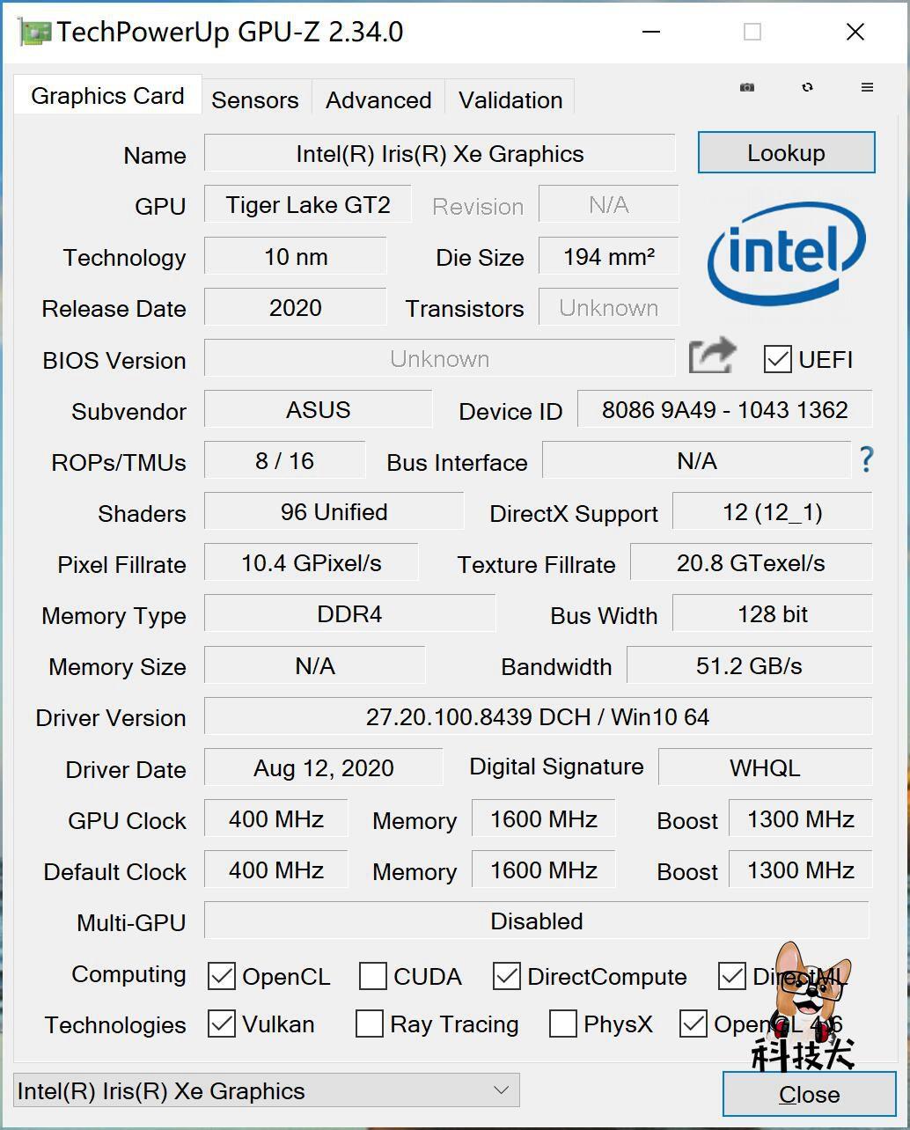Click the Driver Version field
The width and height of the screenshot is (910, 1130).
point(538,716)
